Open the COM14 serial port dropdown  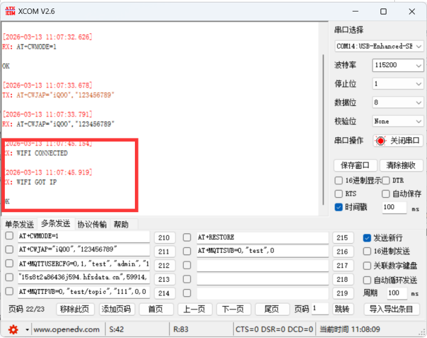(379, 47)
